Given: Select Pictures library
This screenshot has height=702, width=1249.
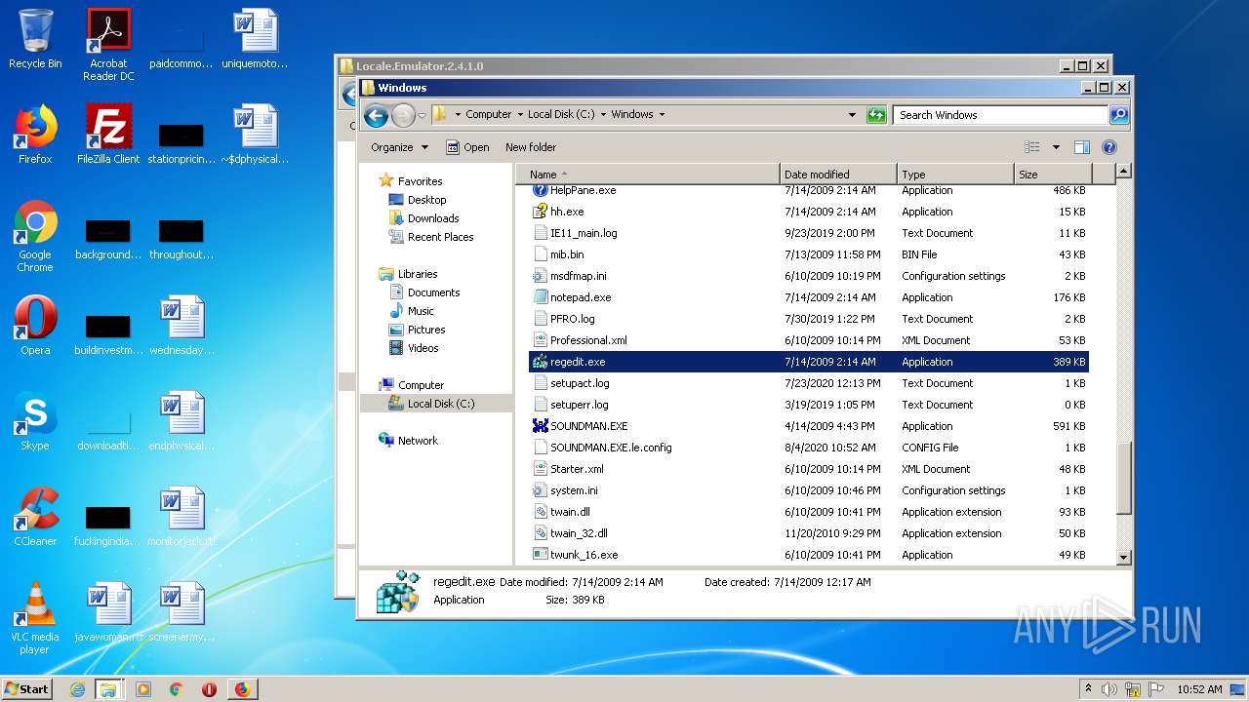Looking at the screenshot, I should click(426, 330).
